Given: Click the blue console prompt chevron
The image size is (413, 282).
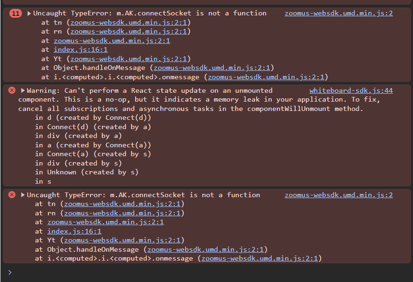Looking at the screenshot, I should coord(10,273).
